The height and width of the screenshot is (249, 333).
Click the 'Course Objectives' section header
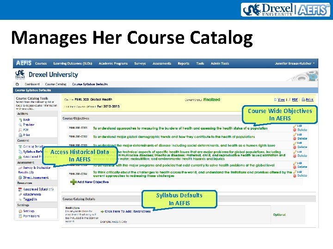(76, 119)
